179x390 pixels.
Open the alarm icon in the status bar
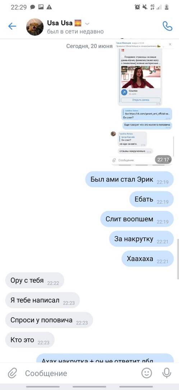tap(137, 7)
